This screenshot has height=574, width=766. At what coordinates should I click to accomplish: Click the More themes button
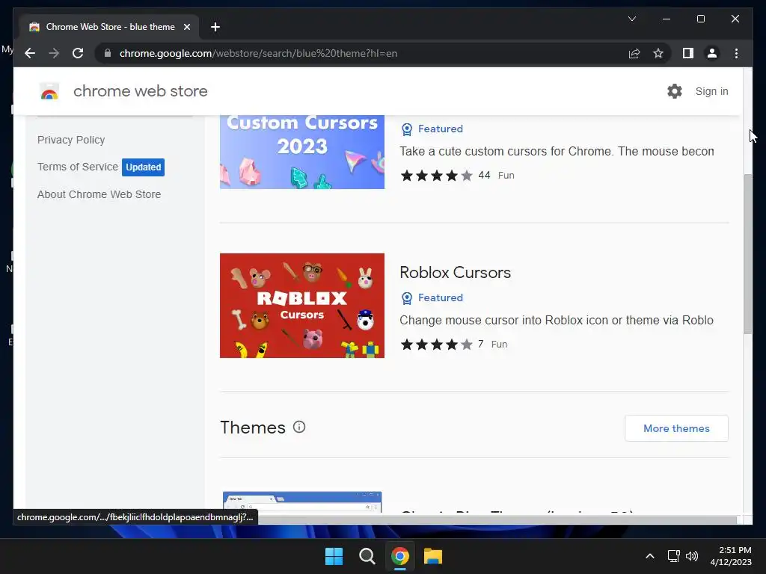point(676,428)
